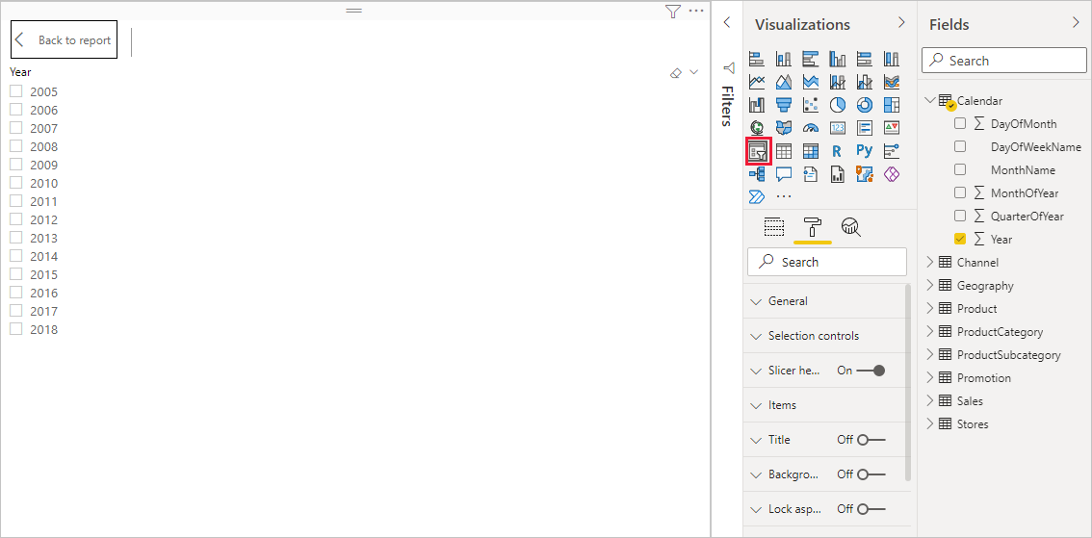
Task: Collapse the Fields pane
Action: point(1076,22)
